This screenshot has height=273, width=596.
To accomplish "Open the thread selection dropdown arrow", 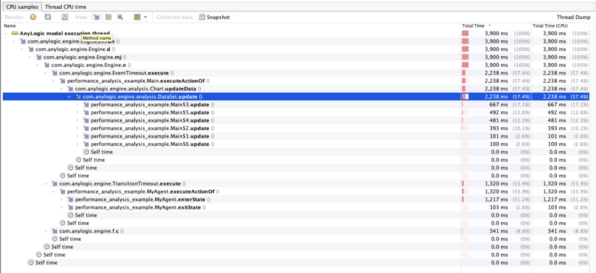I will point(146,17).
